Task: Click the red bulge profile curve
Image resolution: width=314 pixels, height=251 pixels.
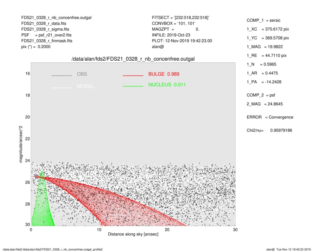Action: pos(120,204)
